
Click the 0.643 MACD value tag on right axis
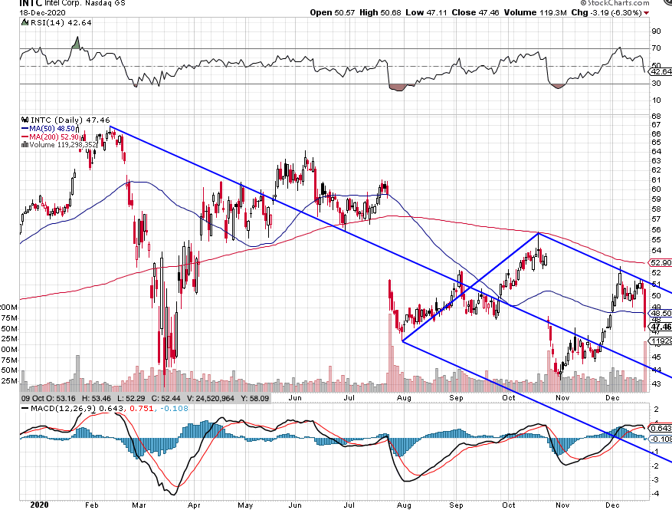tap(661, 428)
